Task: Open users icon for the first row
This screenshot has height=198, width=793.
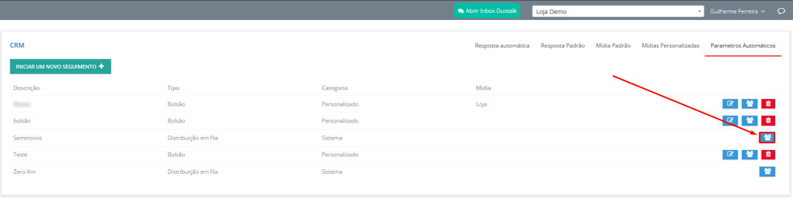Action: pyautogui.click(x=749, y=104)
